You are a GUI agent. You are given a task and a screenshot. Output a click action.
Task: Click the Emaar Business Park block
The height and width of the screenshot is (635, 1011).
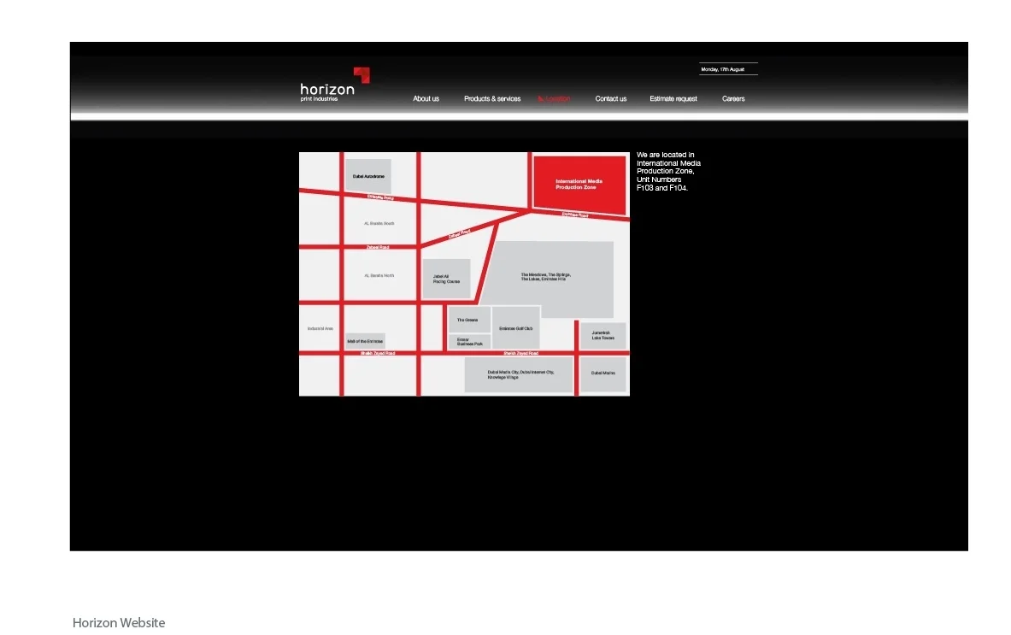pyautogui.click(x=468, y=343)
